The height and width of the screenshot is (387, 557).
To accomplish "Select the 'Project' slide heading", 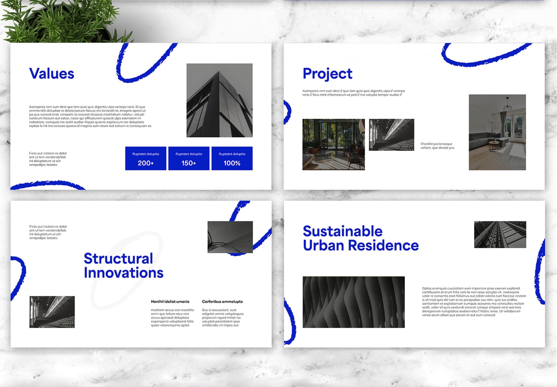I will (x=327, y=74).
